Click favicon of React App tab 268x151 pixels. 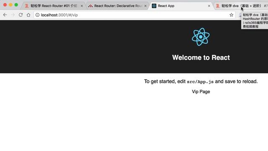[x=154, y=6]
